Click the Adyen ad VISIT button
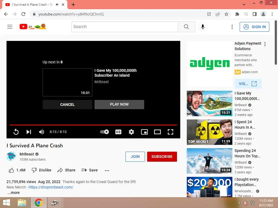Image resolution: width=278 pixels, height=208 pixels. pos(248,84)
